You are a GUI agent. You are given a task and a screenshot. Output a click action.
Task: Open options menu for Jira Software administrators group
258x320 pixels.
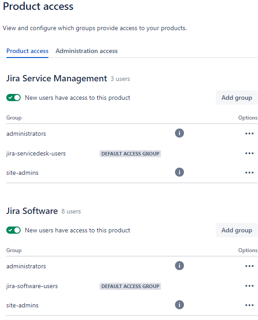(x=249, y=267)
